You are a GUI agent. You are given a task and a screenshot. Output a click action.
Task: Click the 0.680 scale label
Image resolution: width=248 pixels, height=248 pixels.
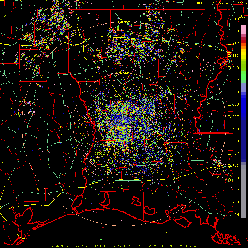233,104
